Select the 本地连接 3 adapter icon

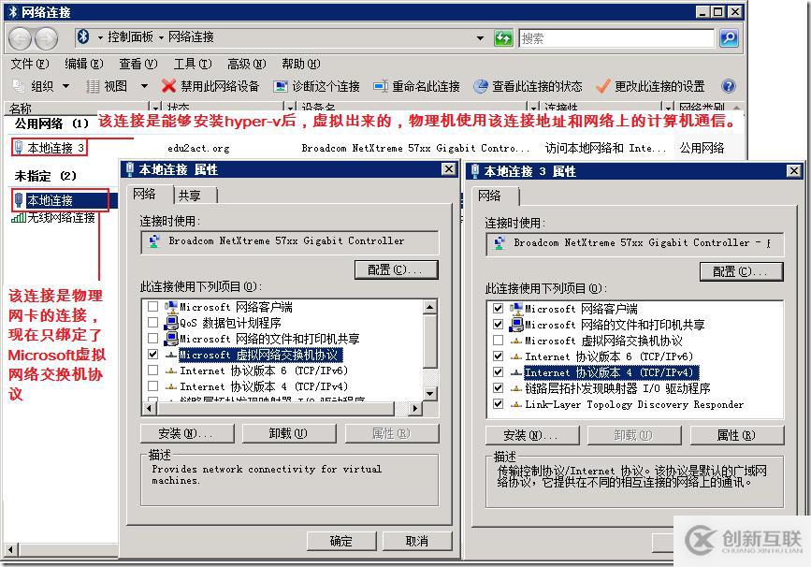19,148
